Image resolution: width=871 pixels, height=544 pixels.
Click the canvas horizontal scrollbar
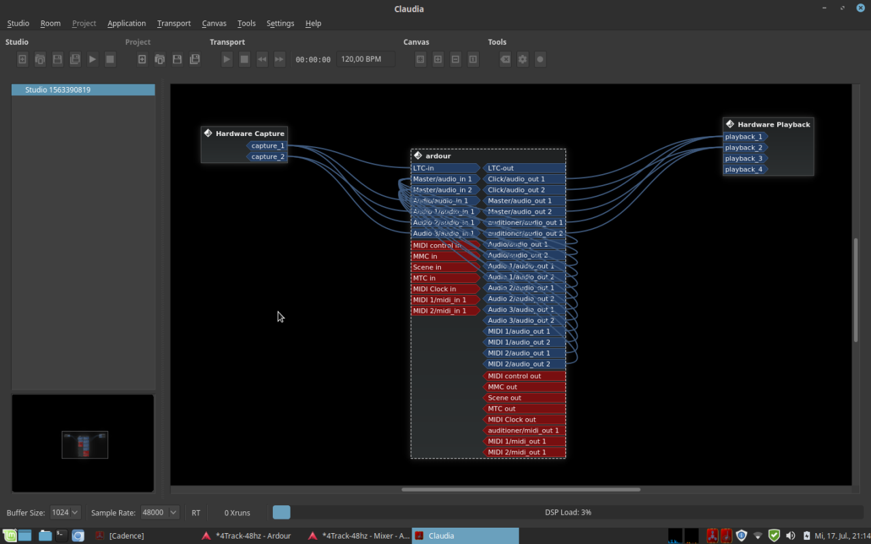click(x=521, y=490)
